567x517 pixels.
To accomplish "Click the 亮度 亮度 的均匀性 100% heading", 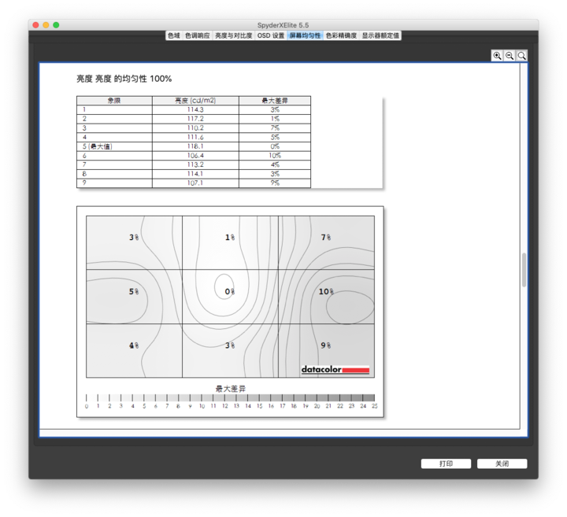I will (124, 79).
